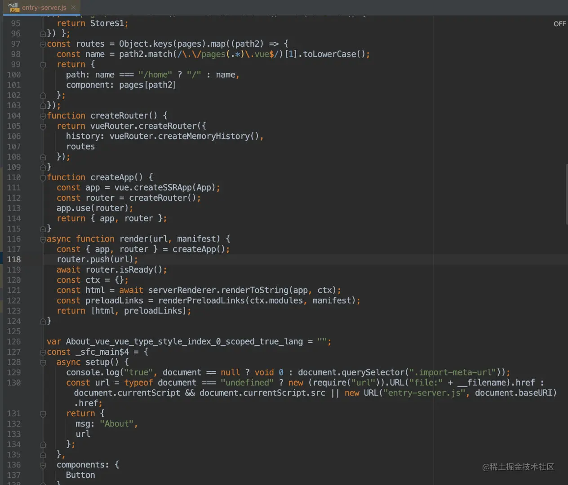Collapse createRouter function at line 104
The image size is (568, 485).
tap(43, 116)
